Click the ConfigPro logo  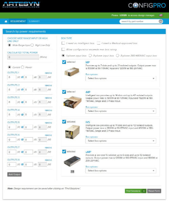click(x=147, y=5)
